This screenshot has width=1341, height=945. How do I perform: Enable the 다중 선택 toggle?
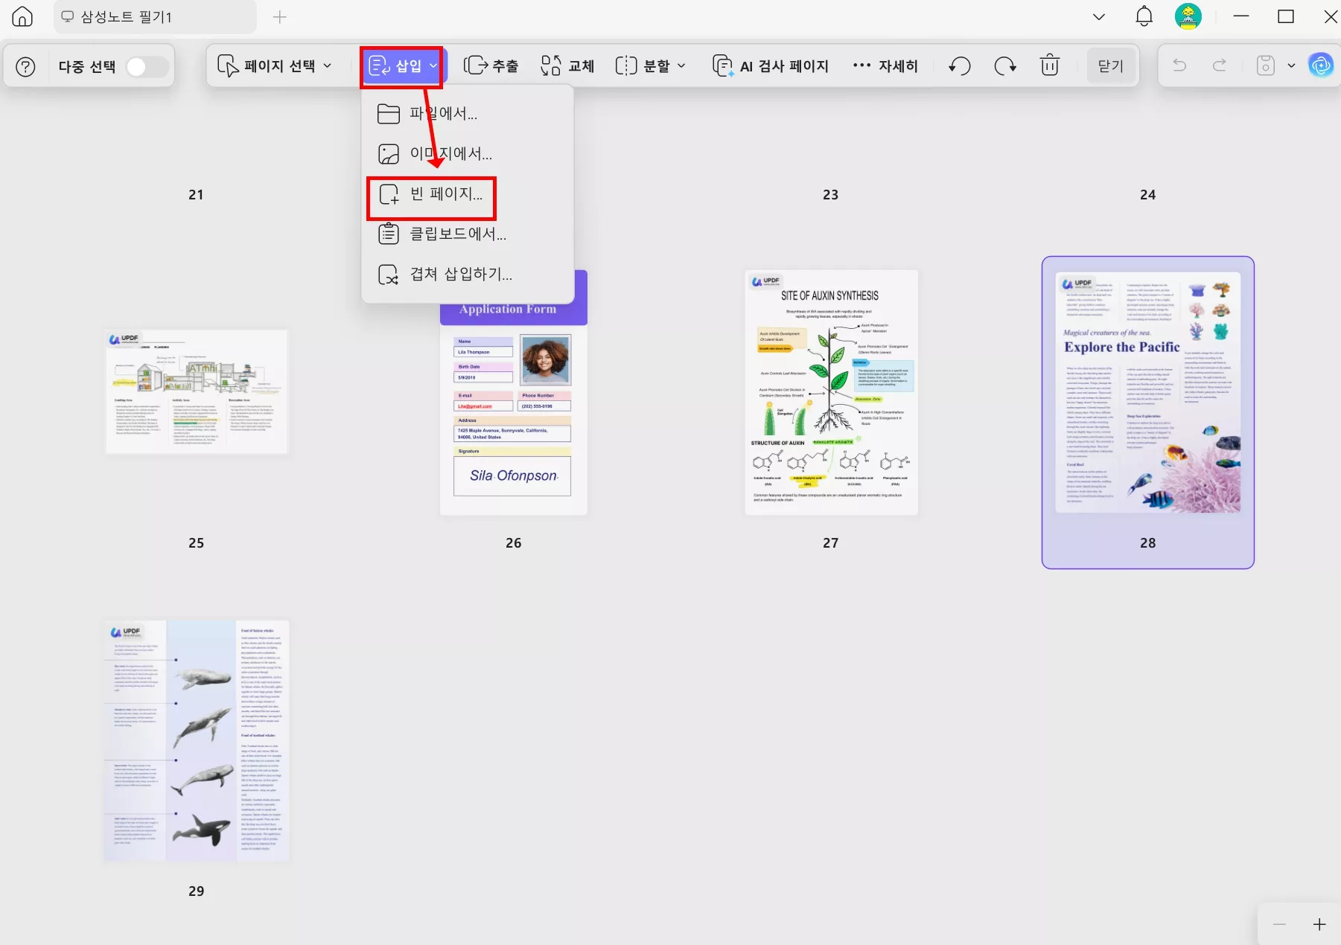(x=146, y=65)
